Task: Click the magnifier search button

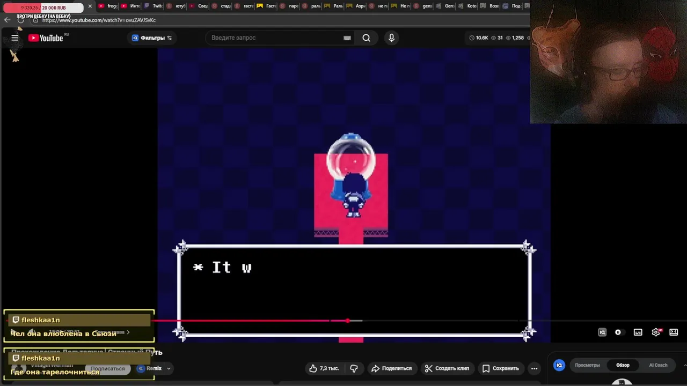Action: (x=366, y=38)
